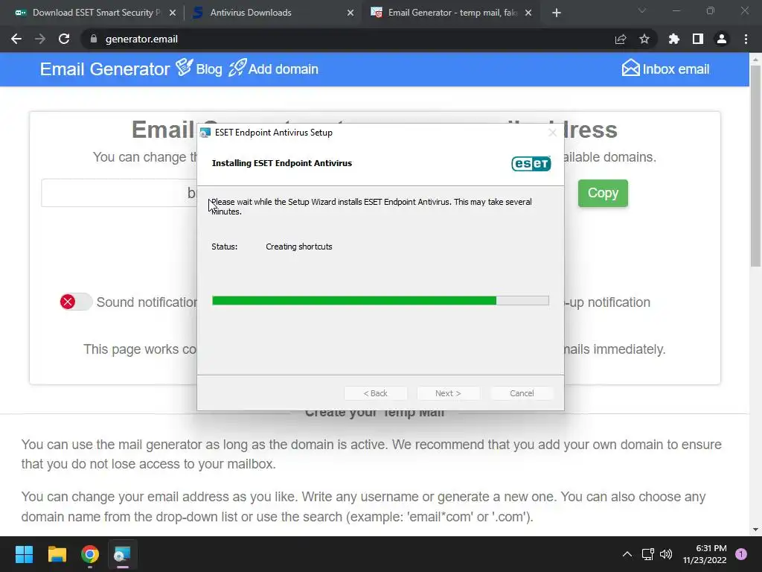This screenshot has height=572, width=762.
Task: Close the Download ESET Smart Security tab
Action: tap(173, 13)
